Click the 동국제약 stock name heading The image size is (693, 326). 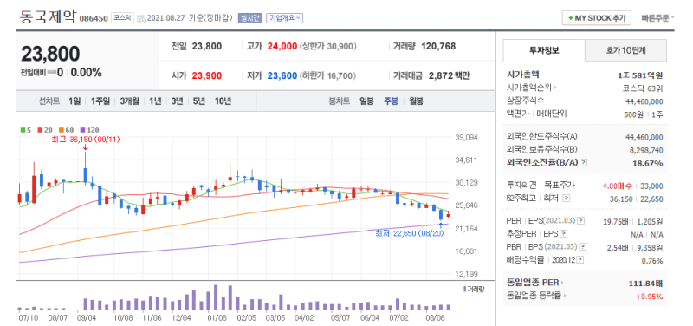pyautogui.click(x=48, y=17)
